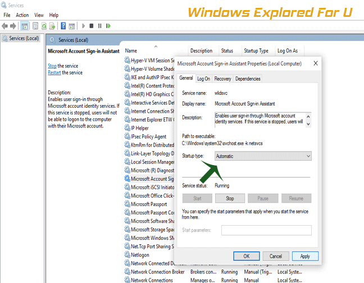Open the Properties toolbar icon
Screen dimensions: 364x283
tap(35, 26)
